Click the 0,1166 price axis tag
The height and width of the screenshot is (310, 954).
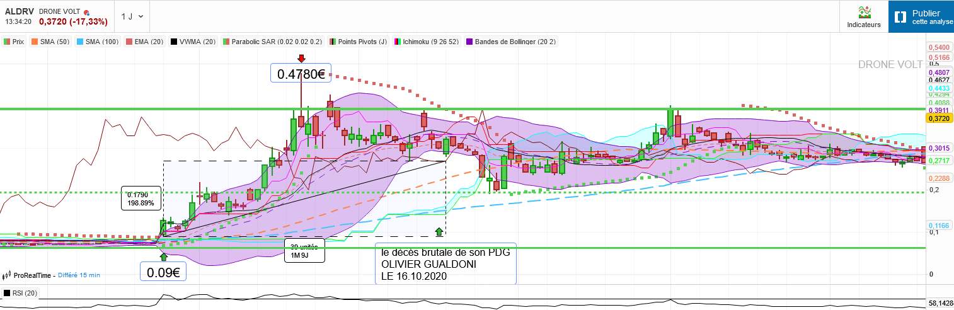(938, 226)
